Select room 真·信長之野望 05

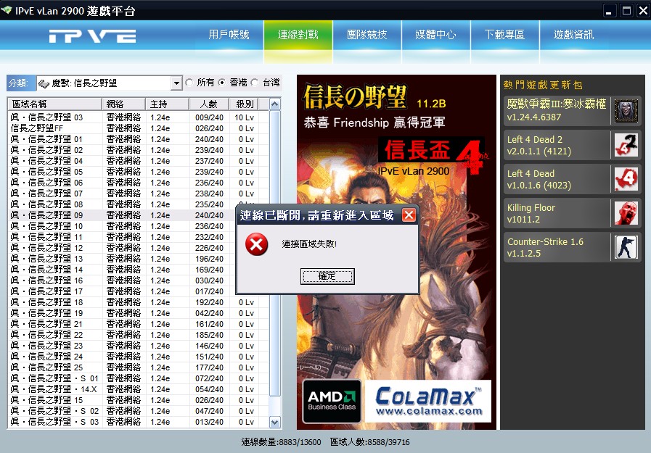(x=139, y=172)
